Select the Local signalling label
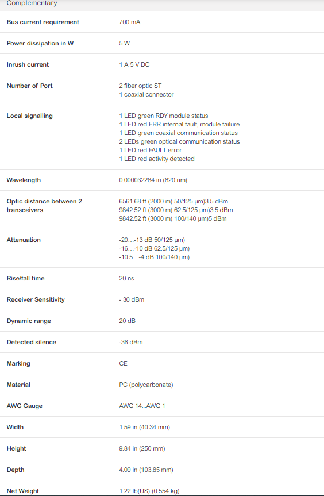The width and height of the screenshot is (324, 496). [30, 116]
